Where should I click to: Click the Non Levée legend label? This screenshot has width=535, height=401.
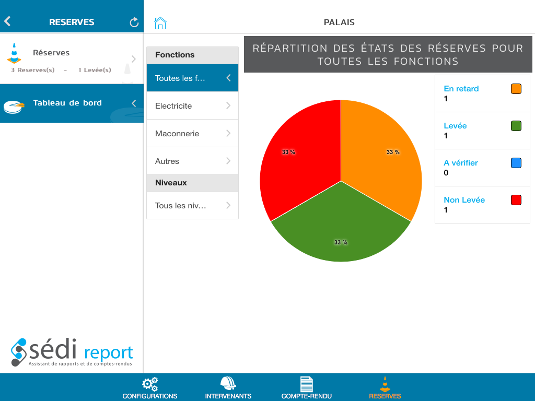[464, 200]
